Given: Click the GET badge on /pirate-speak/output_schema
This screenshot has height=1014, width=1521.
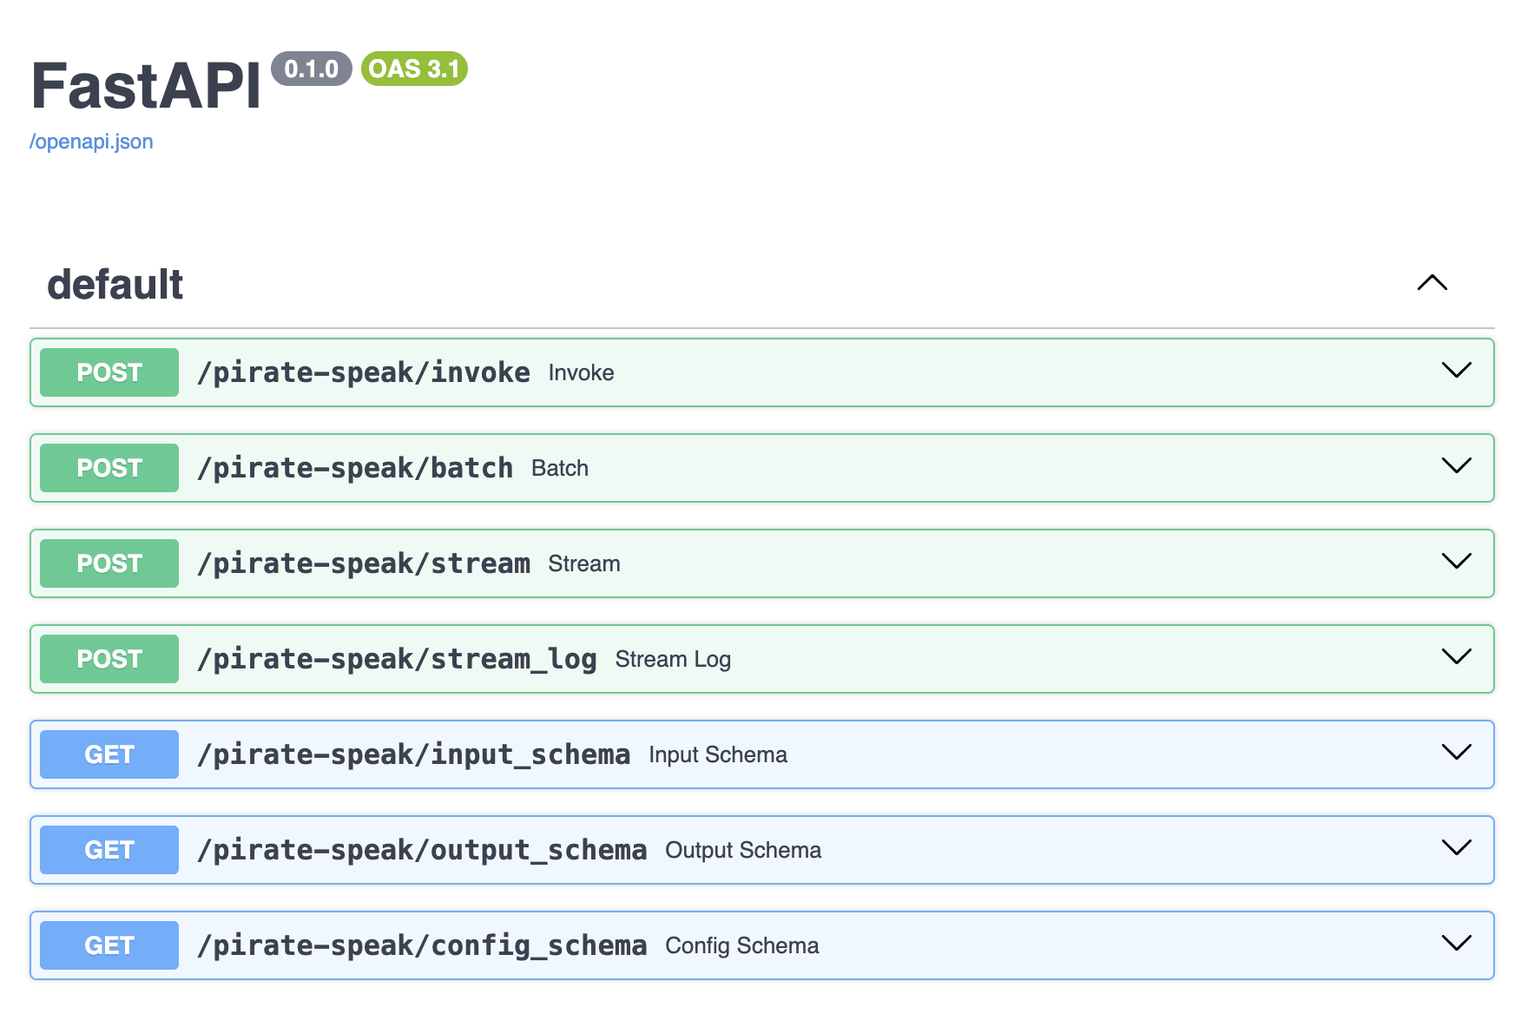Looking at the screenshot, I should (108, 850).
